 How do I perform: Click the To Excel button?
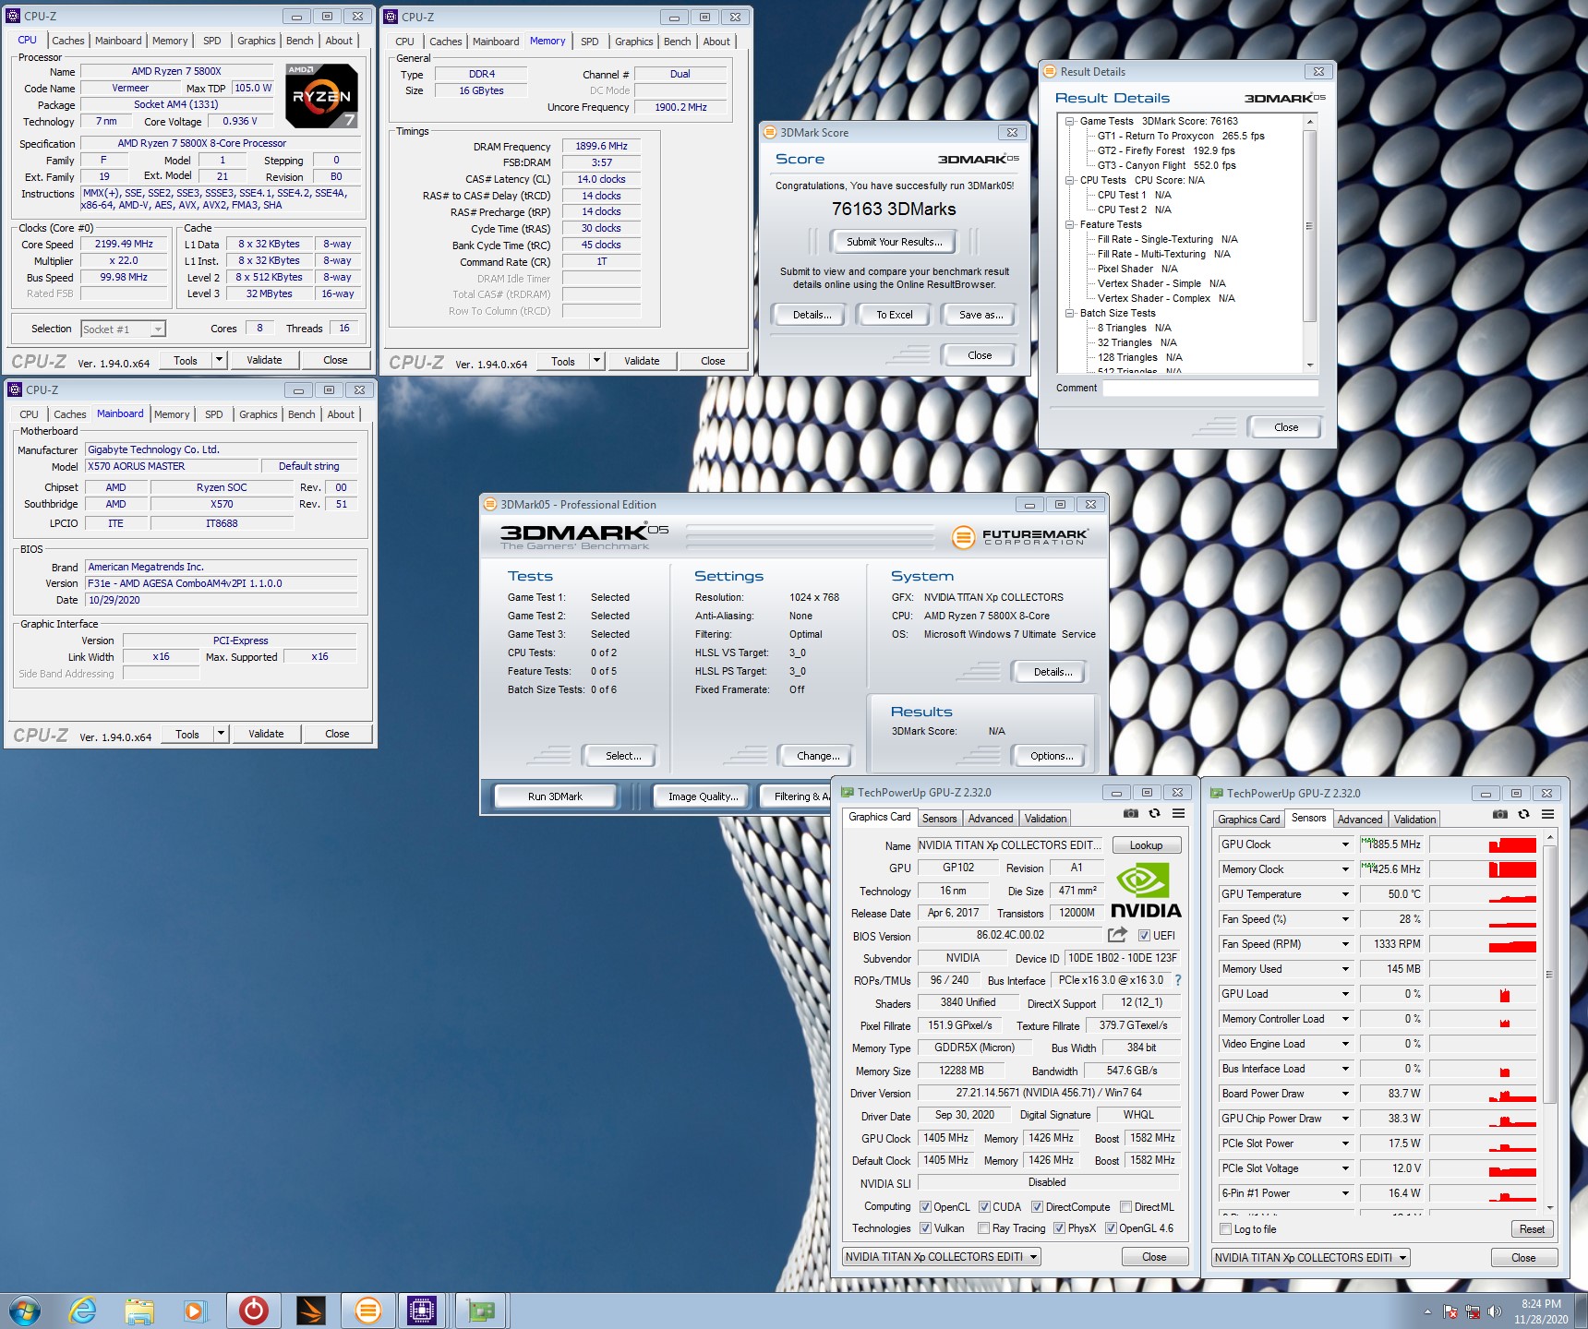[895, 315]
